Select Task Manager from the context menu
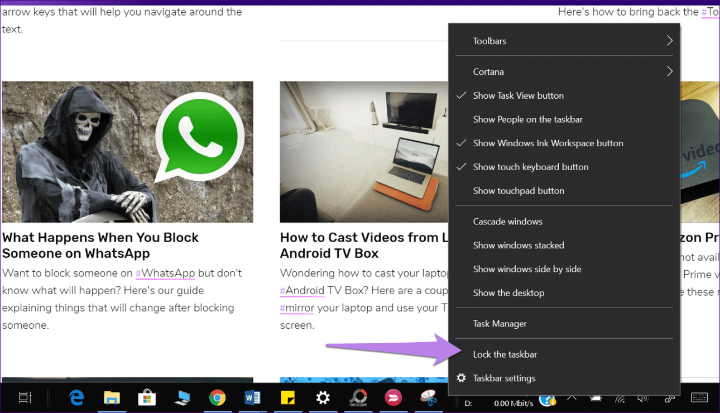 (x=500, y=324)
